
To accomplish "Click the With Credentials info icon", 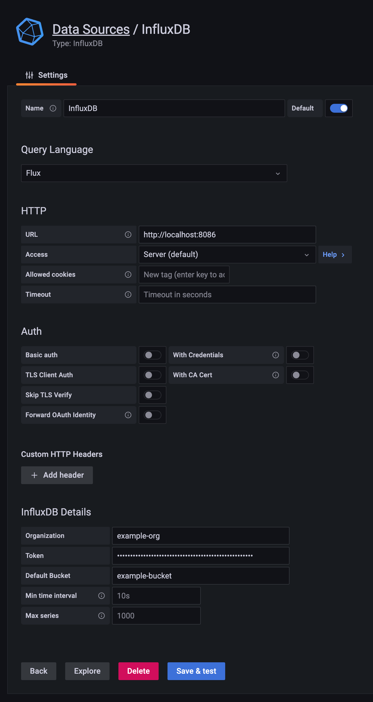I will pos(276,355).
